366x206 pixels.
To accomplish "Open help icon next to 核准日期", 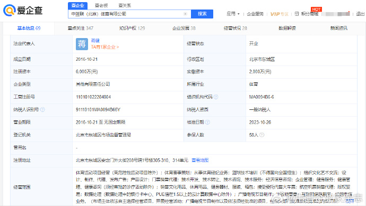I will (207, 123).
